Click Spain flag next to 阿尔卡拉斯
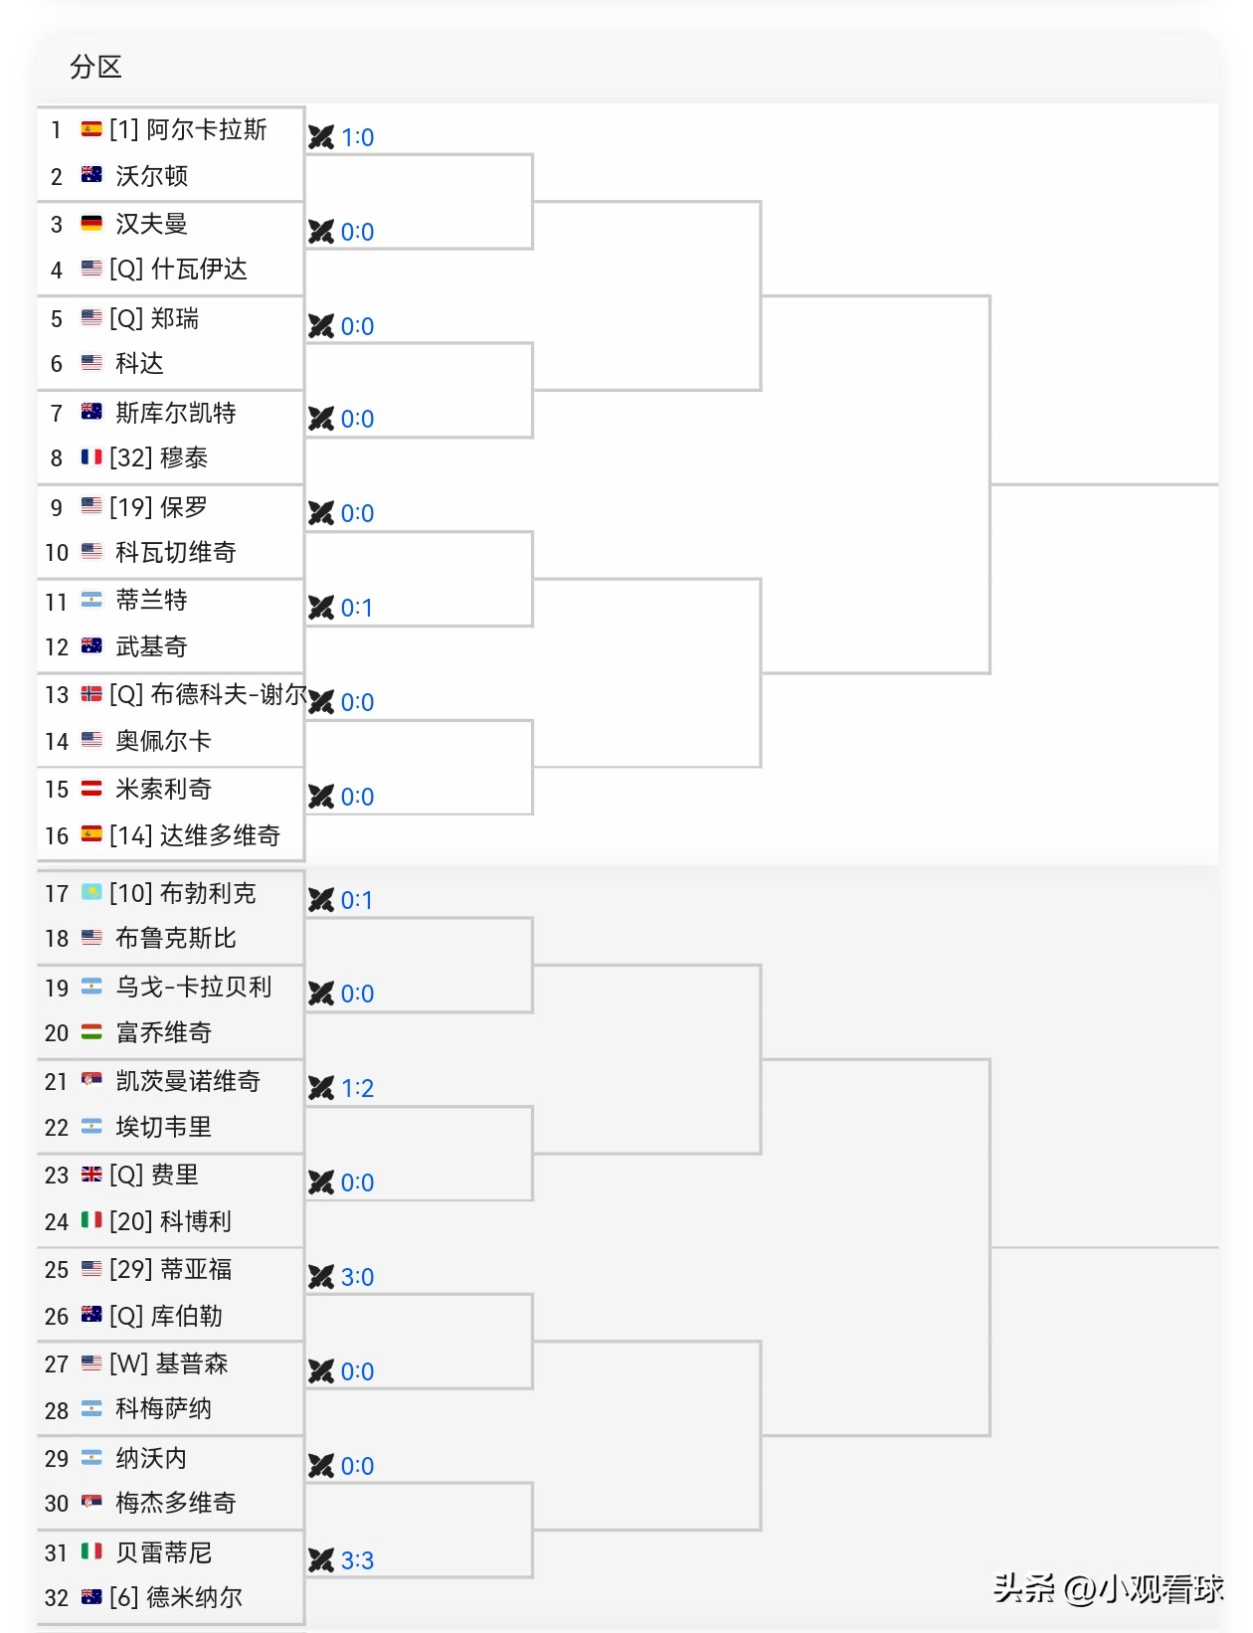 91,129
